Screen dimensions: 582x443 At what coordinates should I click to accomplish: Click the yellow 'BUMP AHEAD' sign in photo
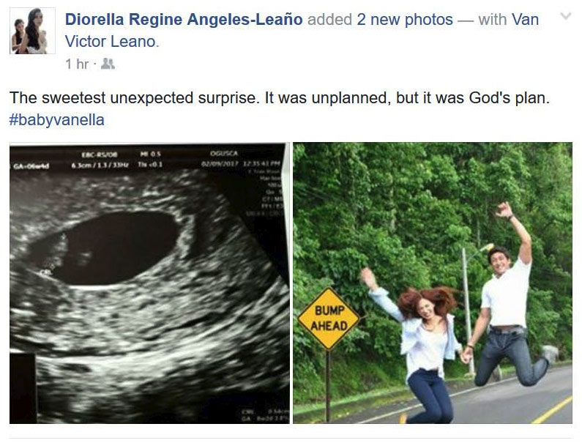point(329,319)
